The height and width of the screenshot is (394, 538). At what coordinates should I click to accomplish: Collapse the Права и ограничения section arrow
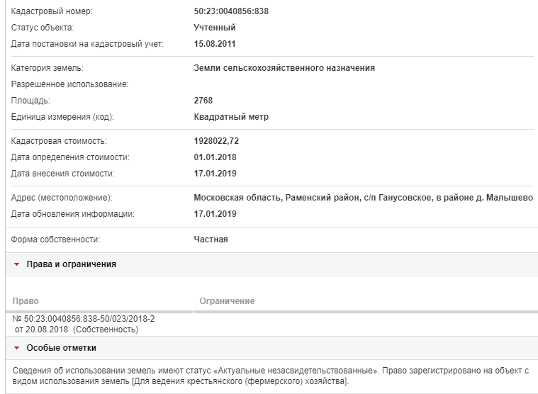click(x=16, y=264)
